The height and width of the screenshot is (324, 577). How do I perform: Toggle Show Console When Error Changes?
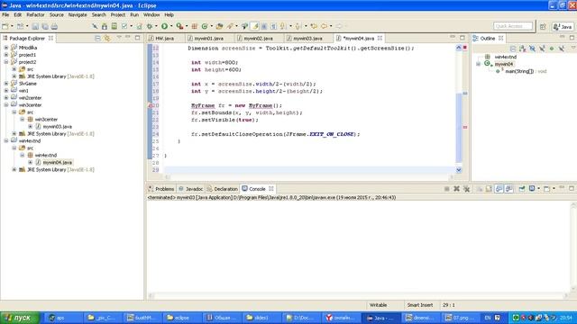click(x=508, y=189)
